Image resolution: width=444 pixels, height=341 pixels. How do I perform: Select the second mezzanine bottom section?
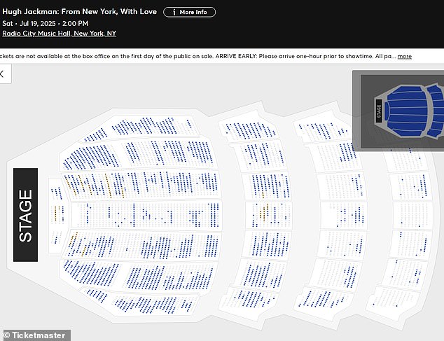pos(323,300)
